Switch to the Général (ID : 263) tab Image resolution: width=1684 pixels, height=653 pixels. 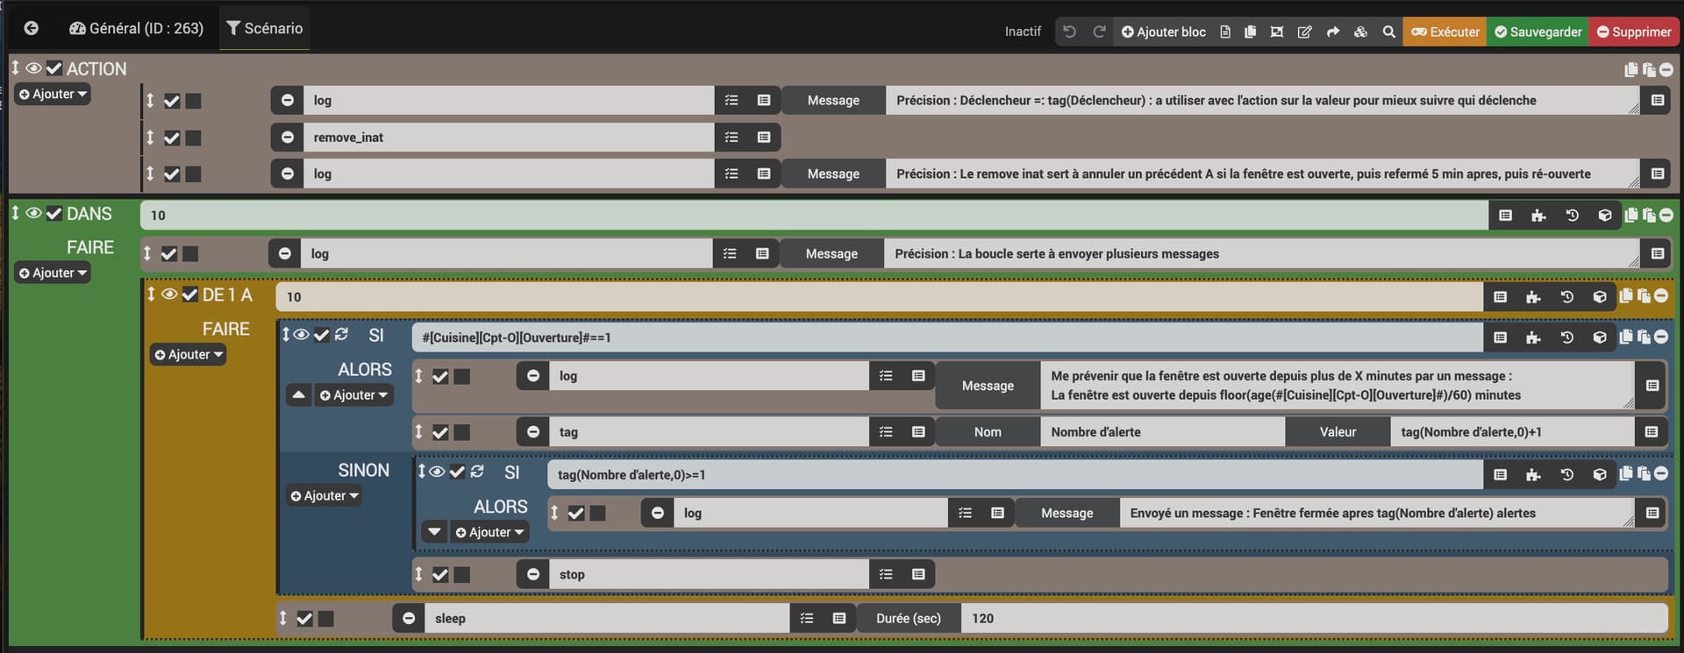click(x=136, y=28)
